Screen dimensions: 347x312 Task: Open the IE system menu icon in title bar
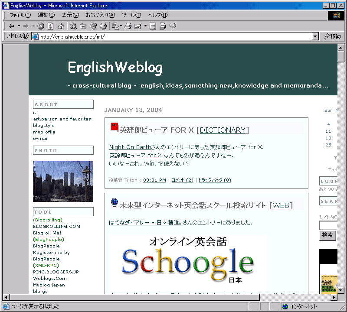[6, 6]
